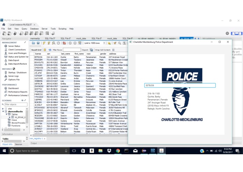
Task: Click the create new schema icon
Action: [21, 33]
